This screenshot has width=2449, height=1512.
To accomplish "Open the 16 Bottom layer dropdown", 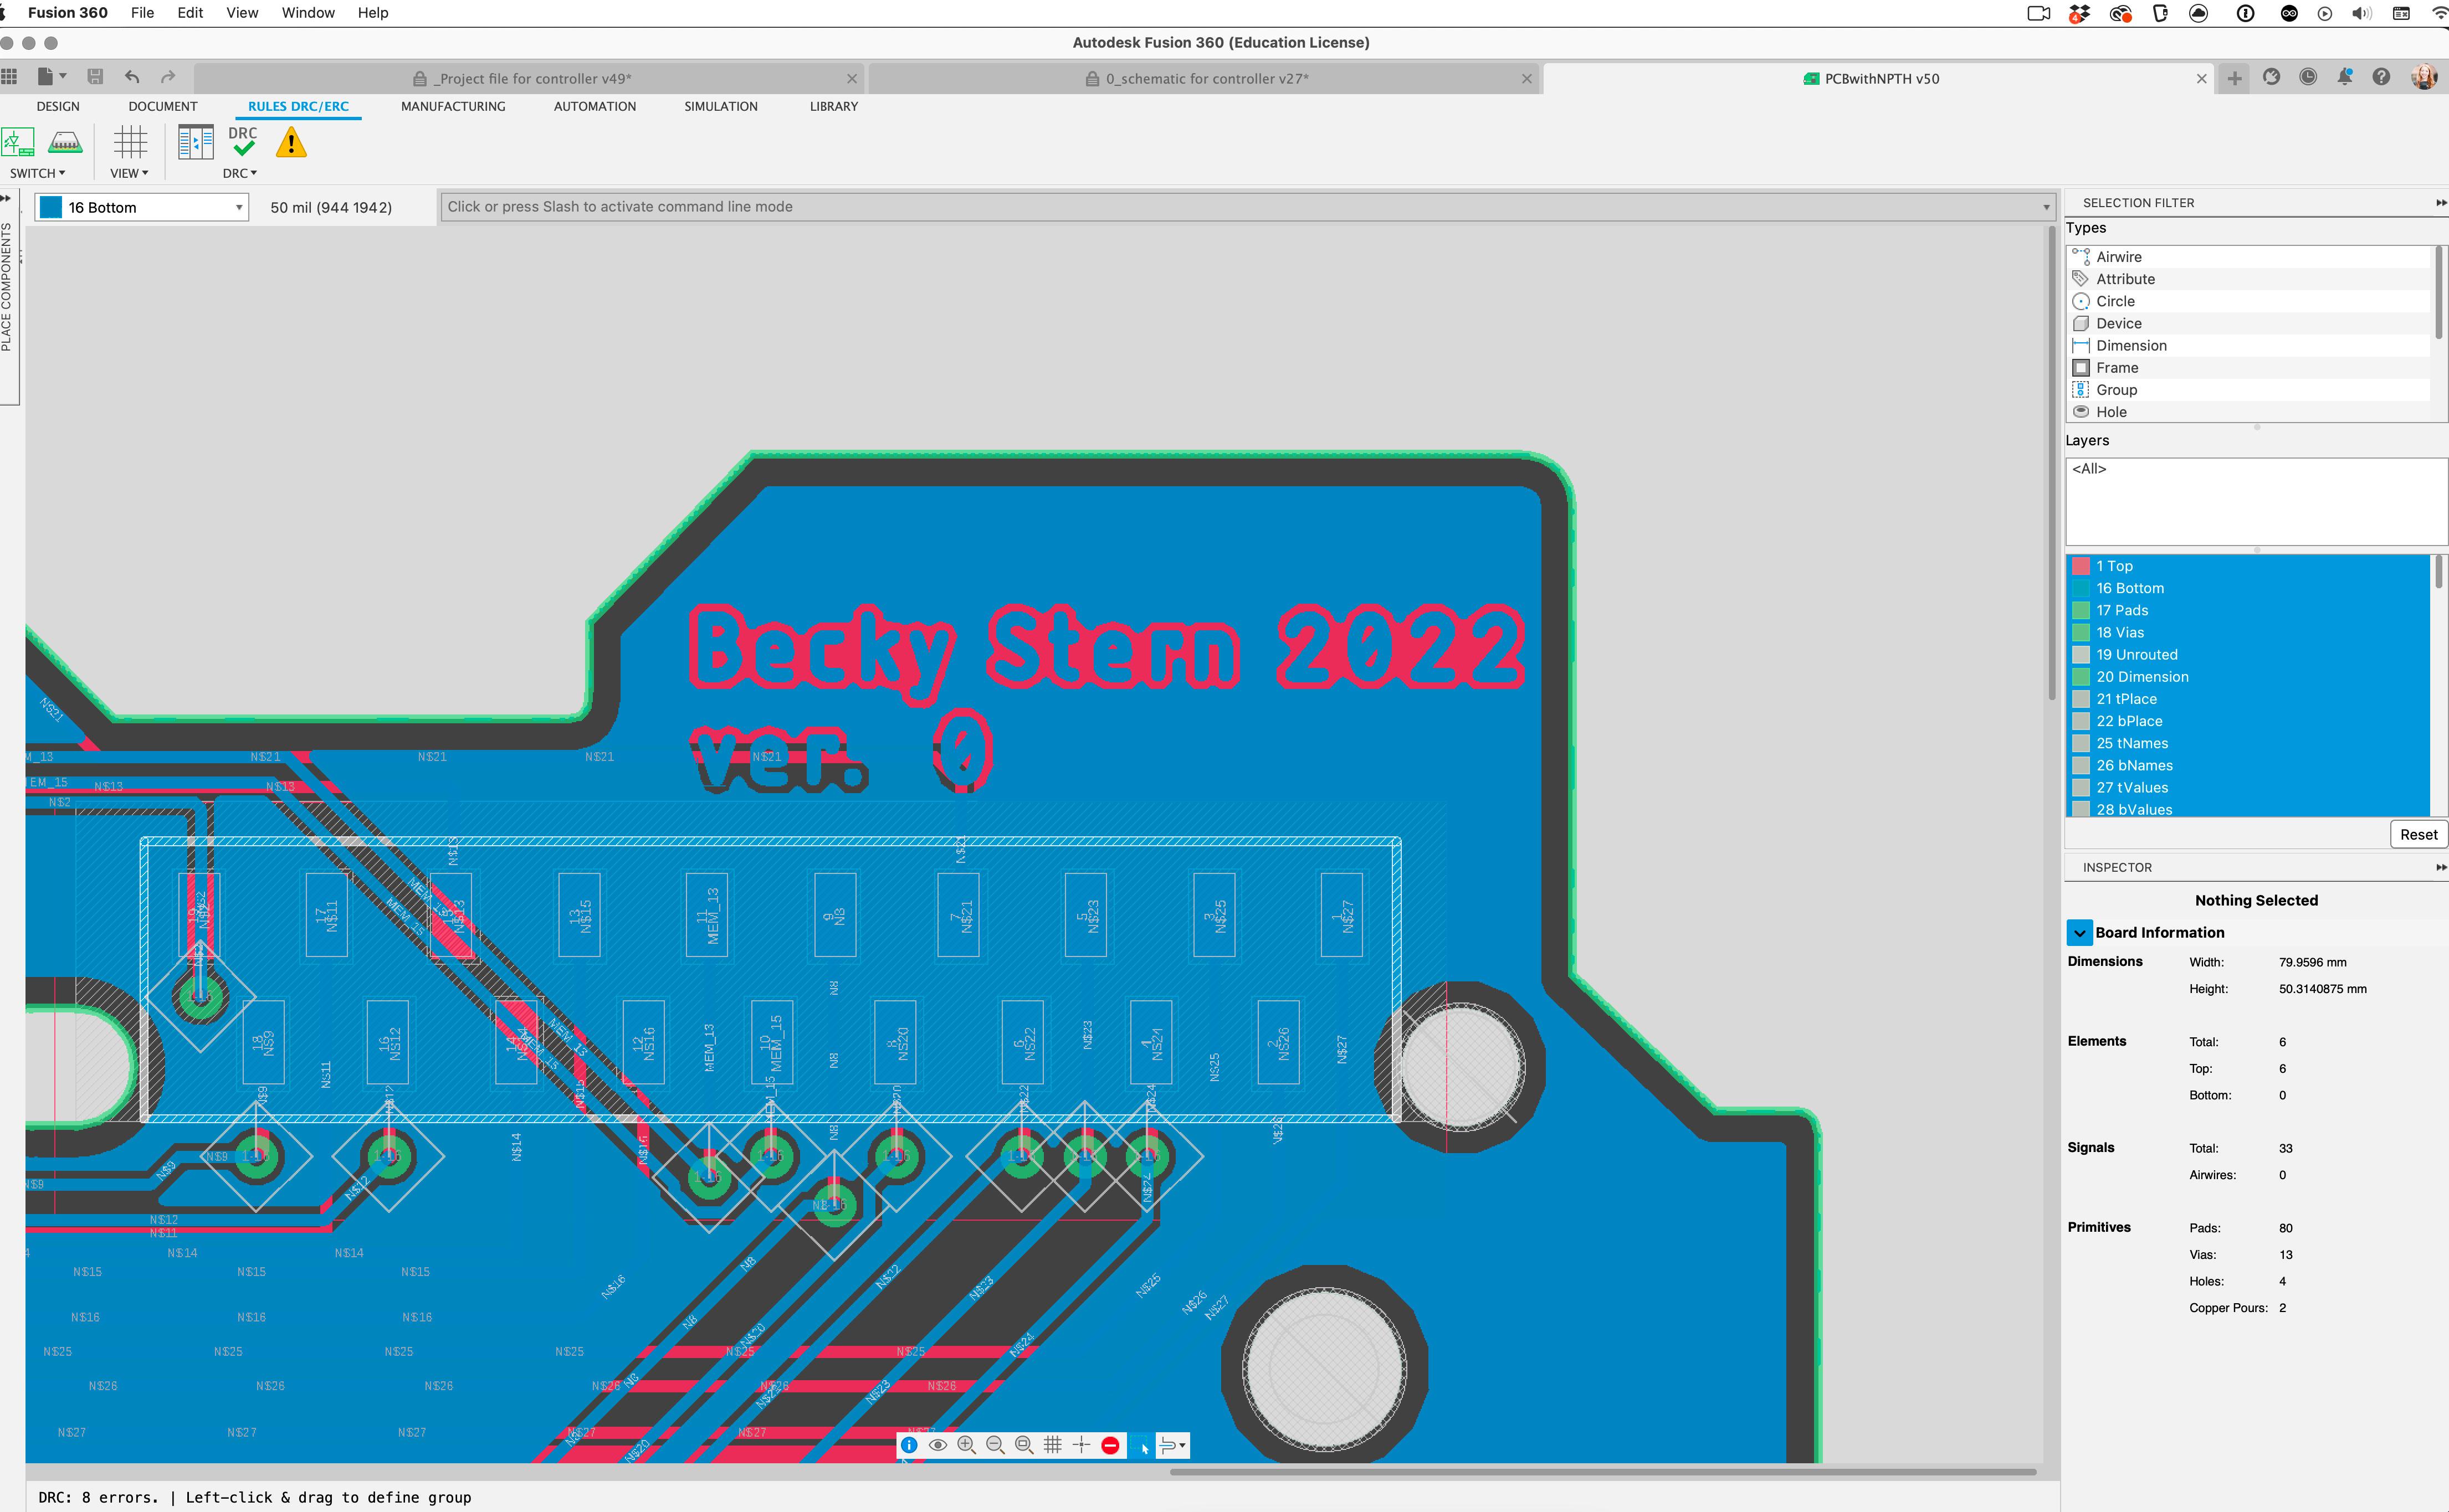I will pyautogui.click(x=239, y=207).
